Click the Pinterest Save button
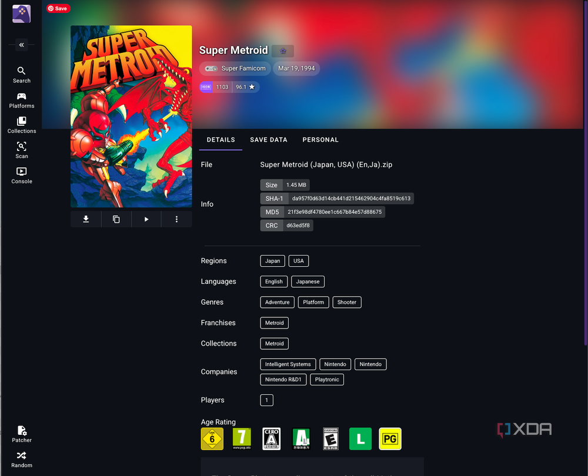 (58, 8)
